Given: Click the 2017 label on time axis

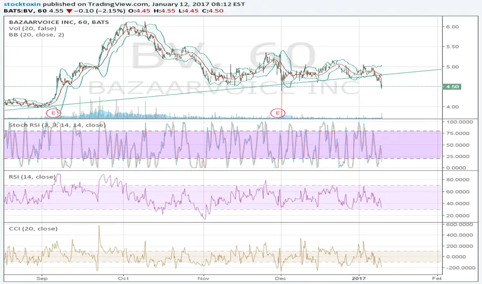Looking at the screenshot, I should click(359, 278).
